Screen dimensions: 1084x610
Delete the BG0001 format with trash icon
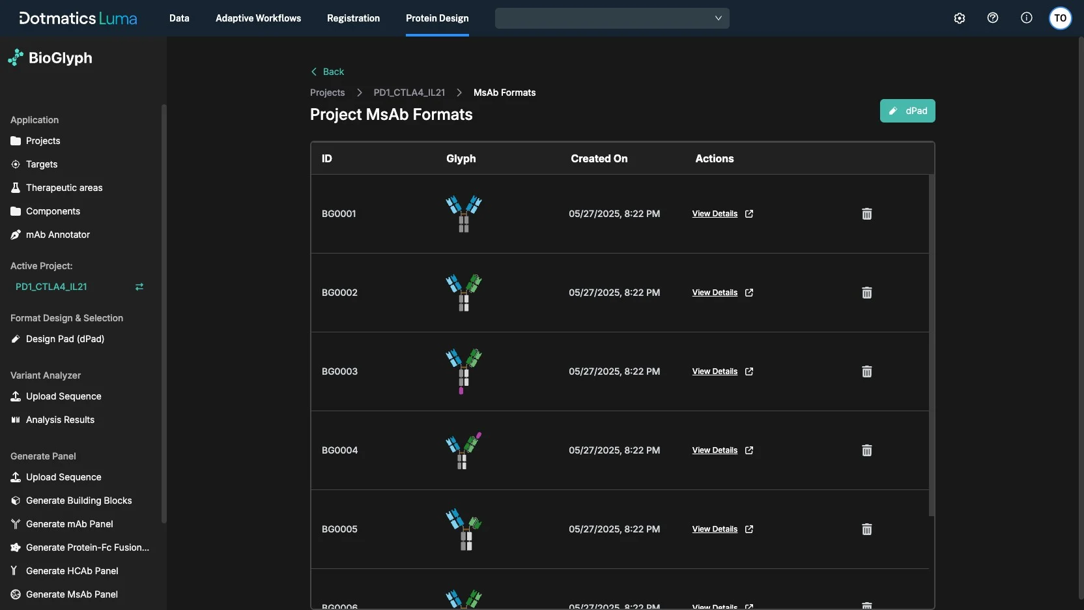(x=867, y=214)
